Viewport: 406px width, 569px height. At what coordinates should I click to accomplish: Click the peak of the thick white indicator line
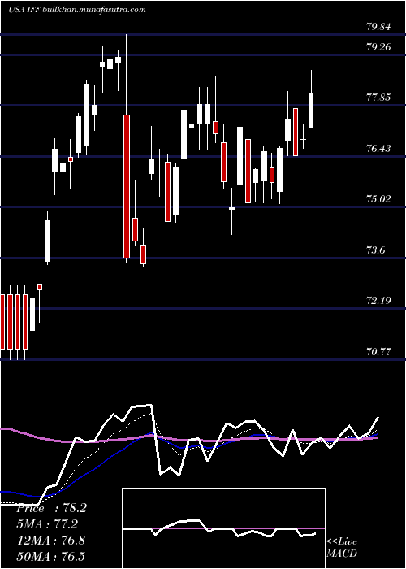tap(150, 405)
